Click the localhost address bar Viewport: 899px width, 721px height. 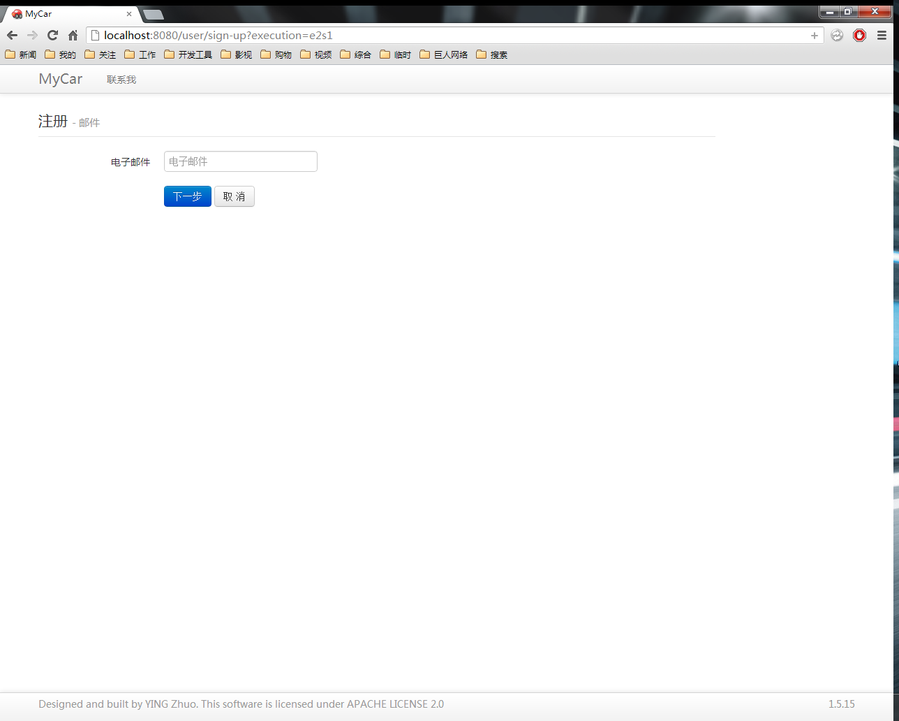pyautogui.click(x=454, y=36)
